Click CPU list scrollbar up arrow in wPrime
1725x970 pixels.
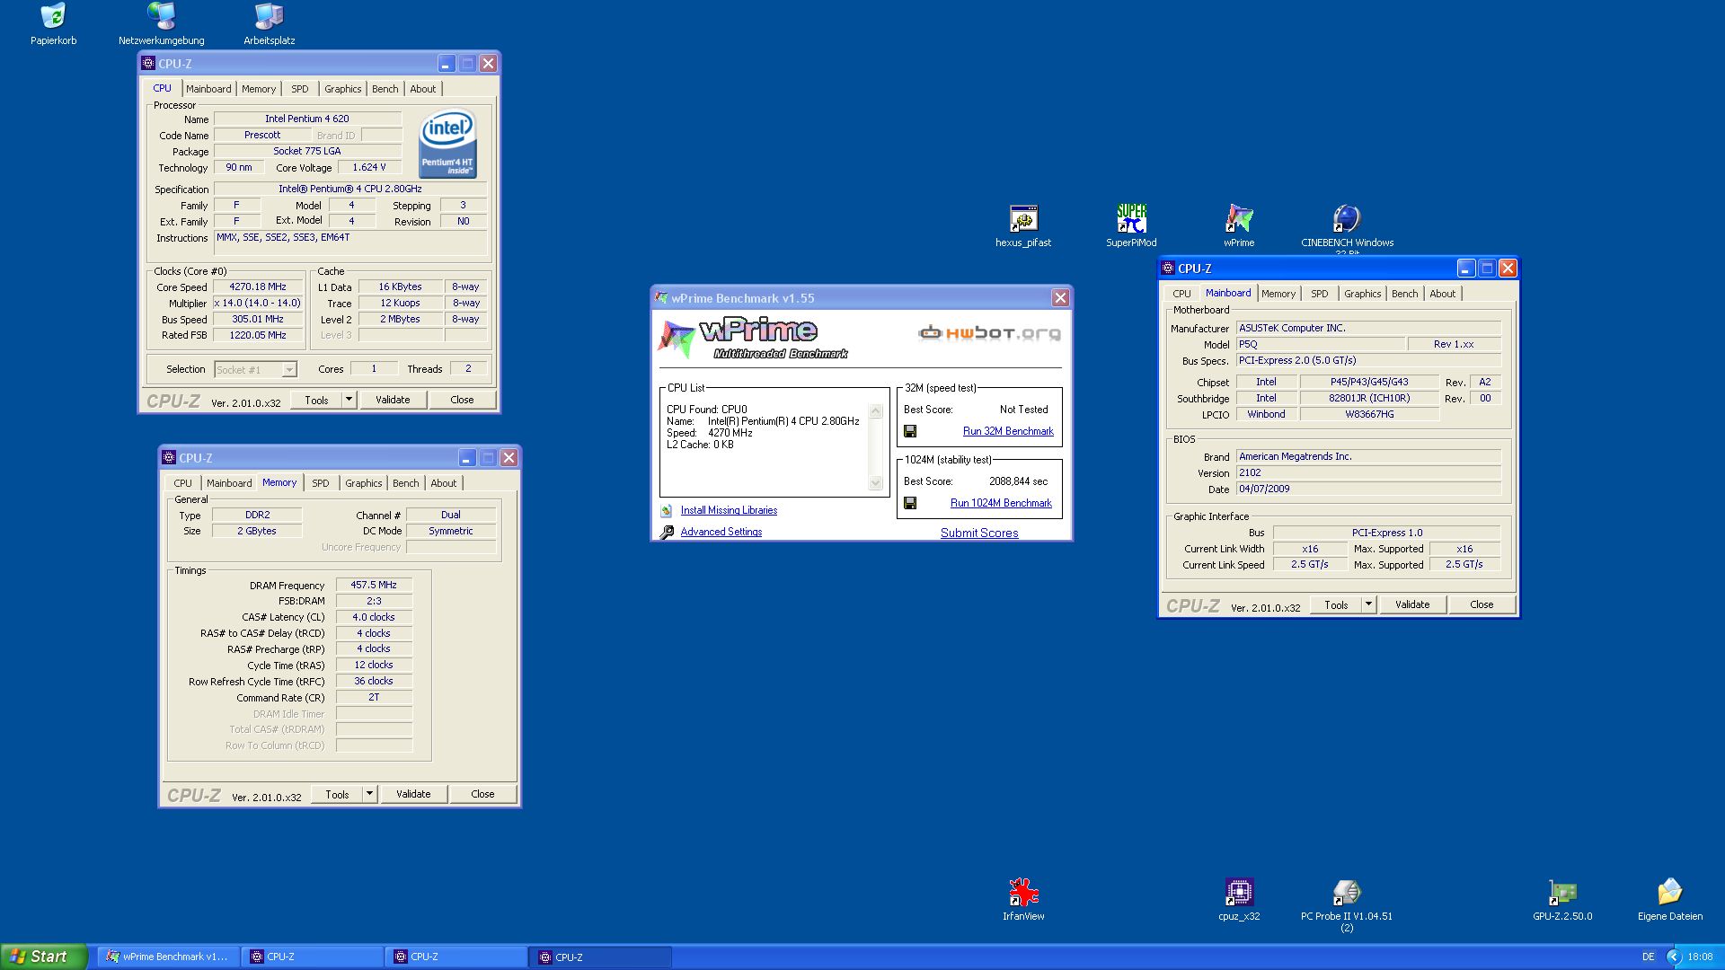pyautogui.click(x=876, y=410)
